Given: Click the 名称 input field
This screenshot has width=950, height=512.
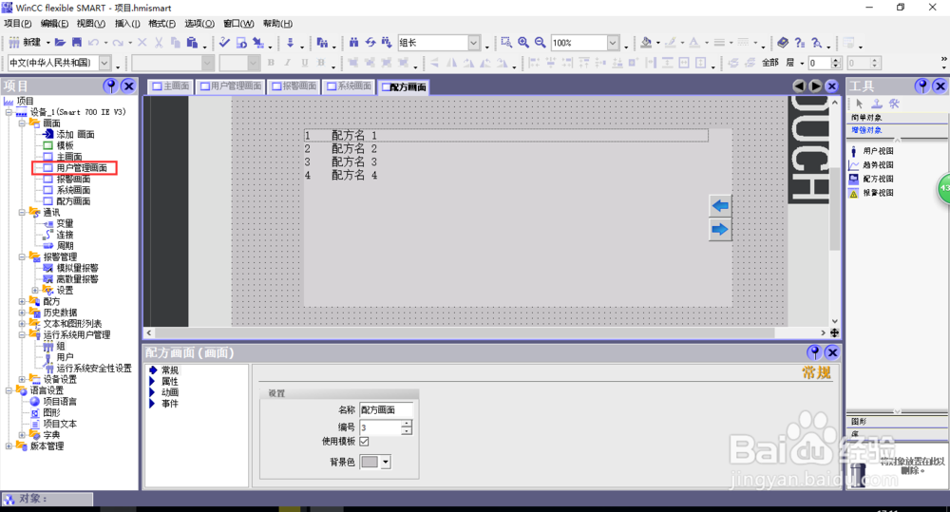Looking at the screenshot, I should click(386, 410).
